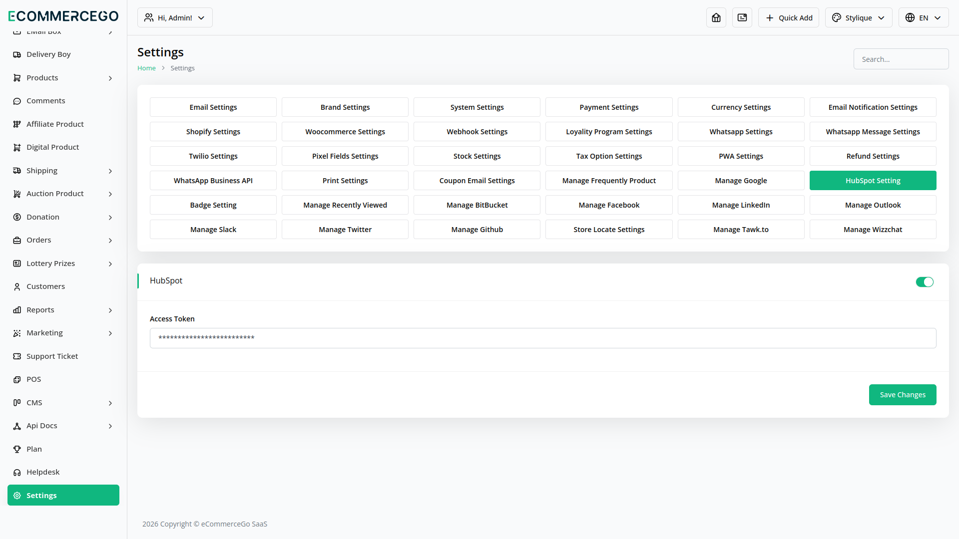The width and height of the screenshot is (959, 539).
Task: Expand the Shipping sidebar menu
Action: pos(63,171)
